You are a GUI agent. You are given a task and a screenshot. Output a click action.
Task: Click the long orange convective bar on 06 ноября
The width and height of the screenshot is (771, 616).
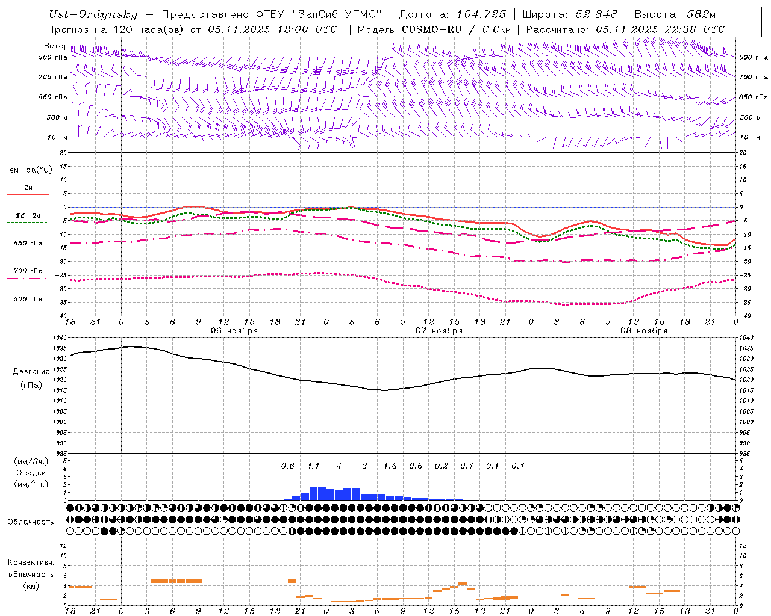(176, 581)
